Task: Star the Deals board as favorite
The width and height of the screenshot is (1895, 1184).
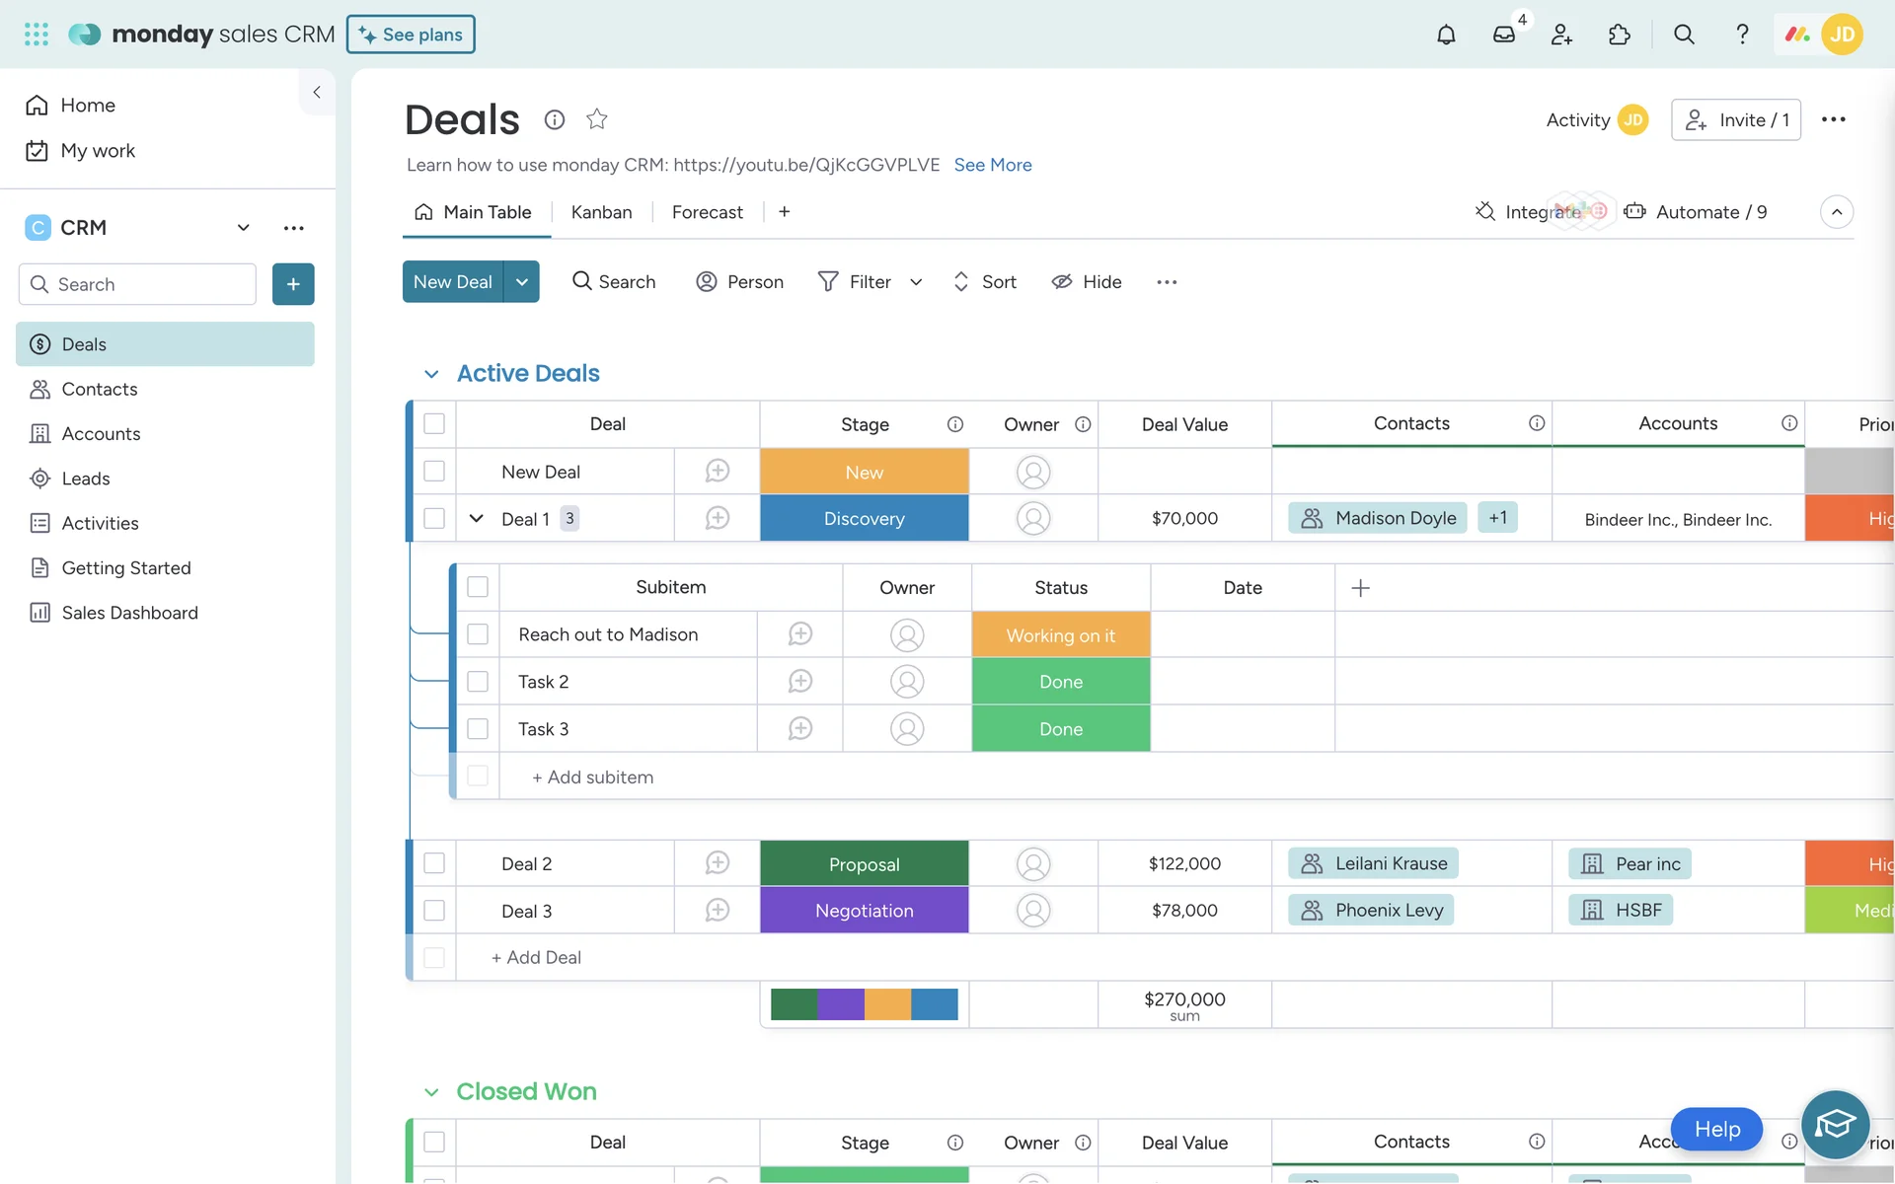Action: pyautogui.click(x=596, y=119)
